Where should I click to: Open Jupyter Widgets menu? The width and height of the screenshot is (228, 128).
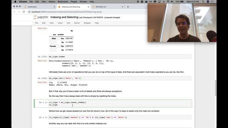click(x=87, y=23)
